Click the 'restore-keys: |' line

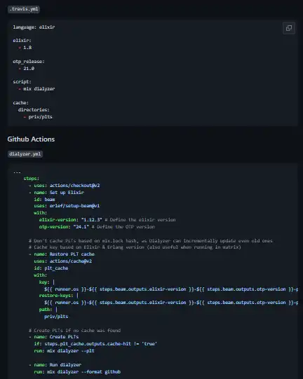59,296
